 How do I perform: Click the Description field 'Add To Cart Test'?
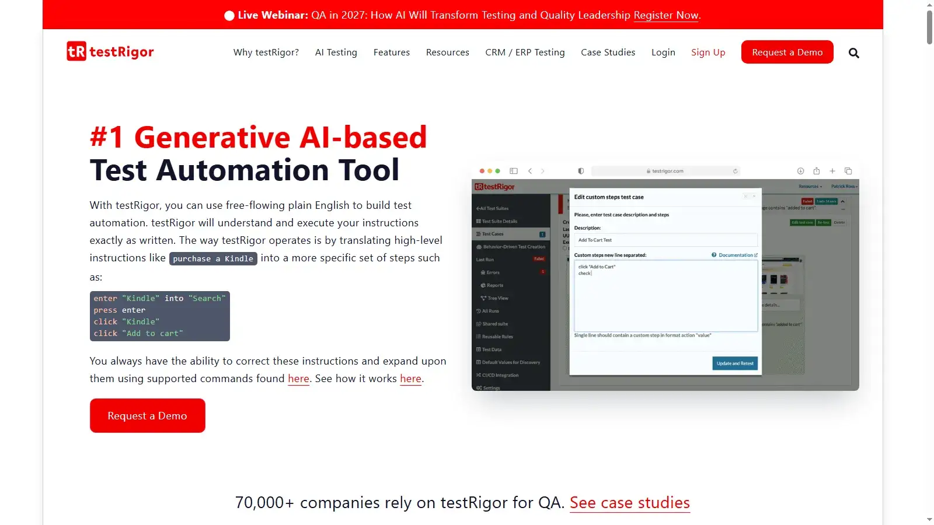tap(665, 240)
